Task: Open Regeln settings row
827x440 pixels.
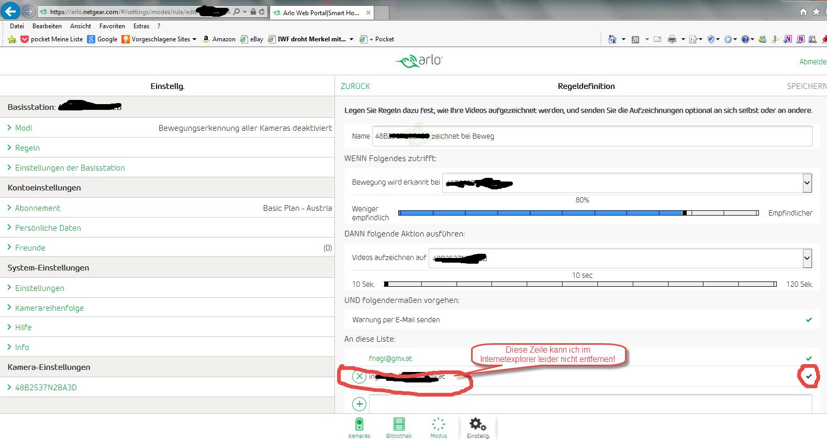Action: point(167,148)
